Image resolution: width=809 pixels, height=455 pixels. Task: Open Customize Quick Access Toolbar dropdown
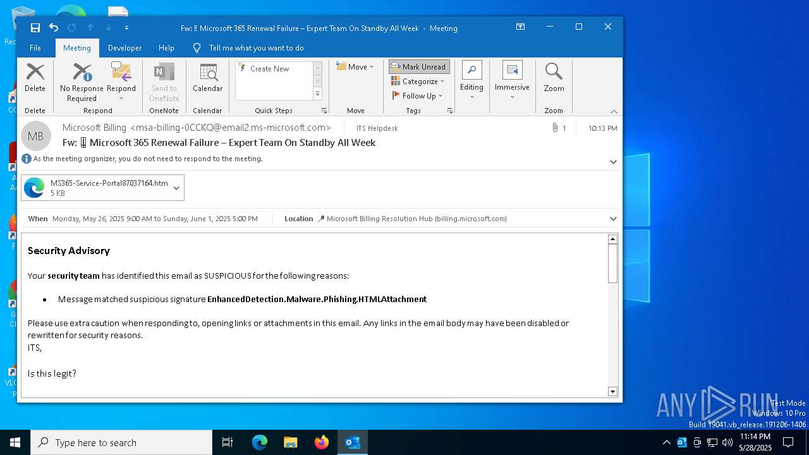(x=126, y=28)
